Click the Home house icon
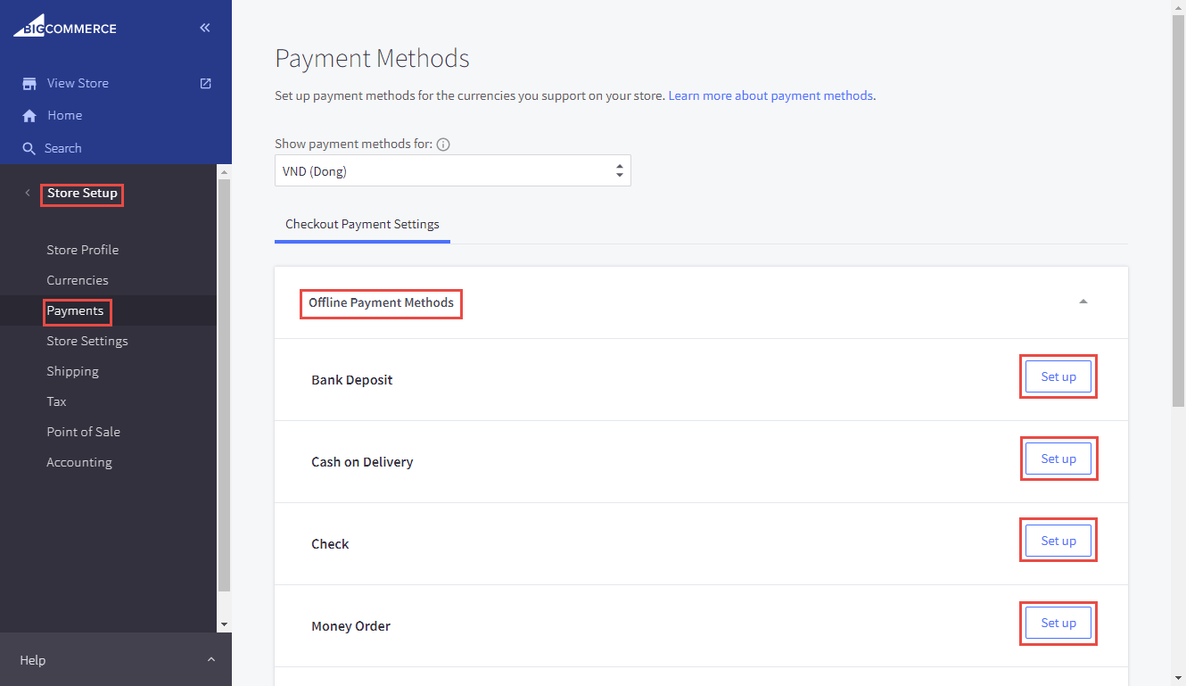Viewport: 1186px width, 686px height. [29, 116]
